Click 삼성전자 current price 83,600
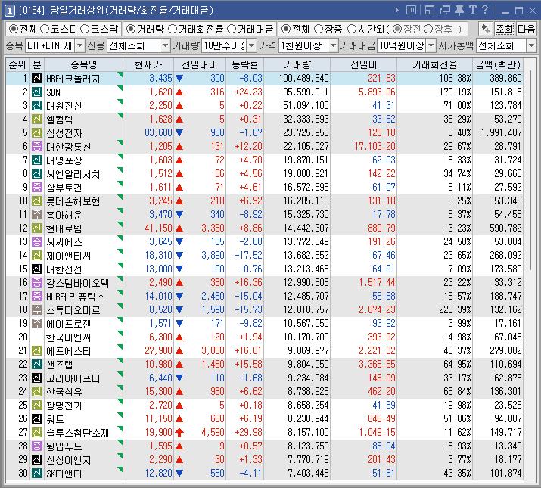The width and height of the screenshot is (541, 488). 158,133
